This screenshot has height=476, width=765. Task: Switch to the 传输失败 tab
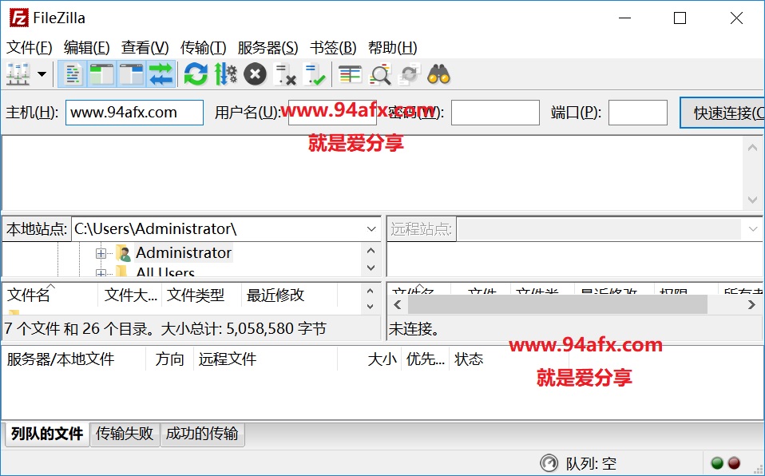point(125,434)
